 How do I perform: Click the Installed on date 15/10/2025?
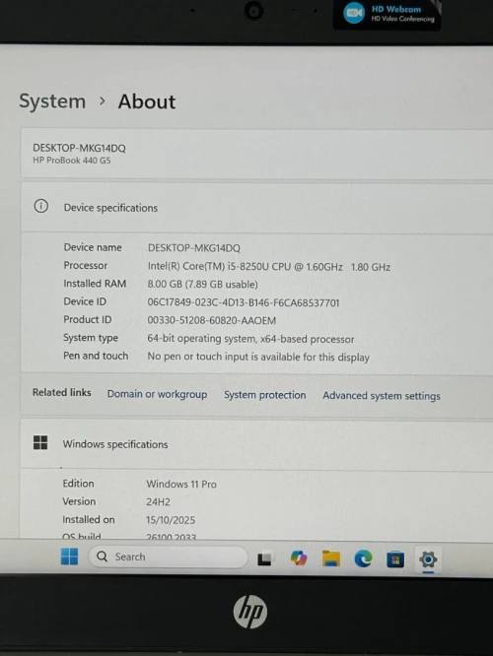coord(171,520)
